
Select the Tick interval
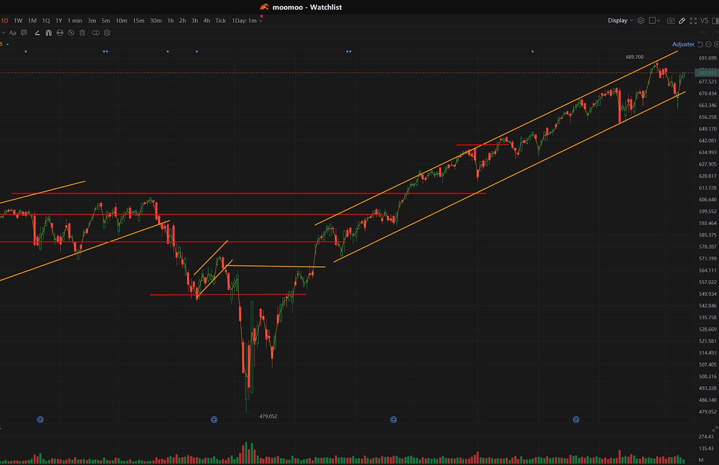221,21
